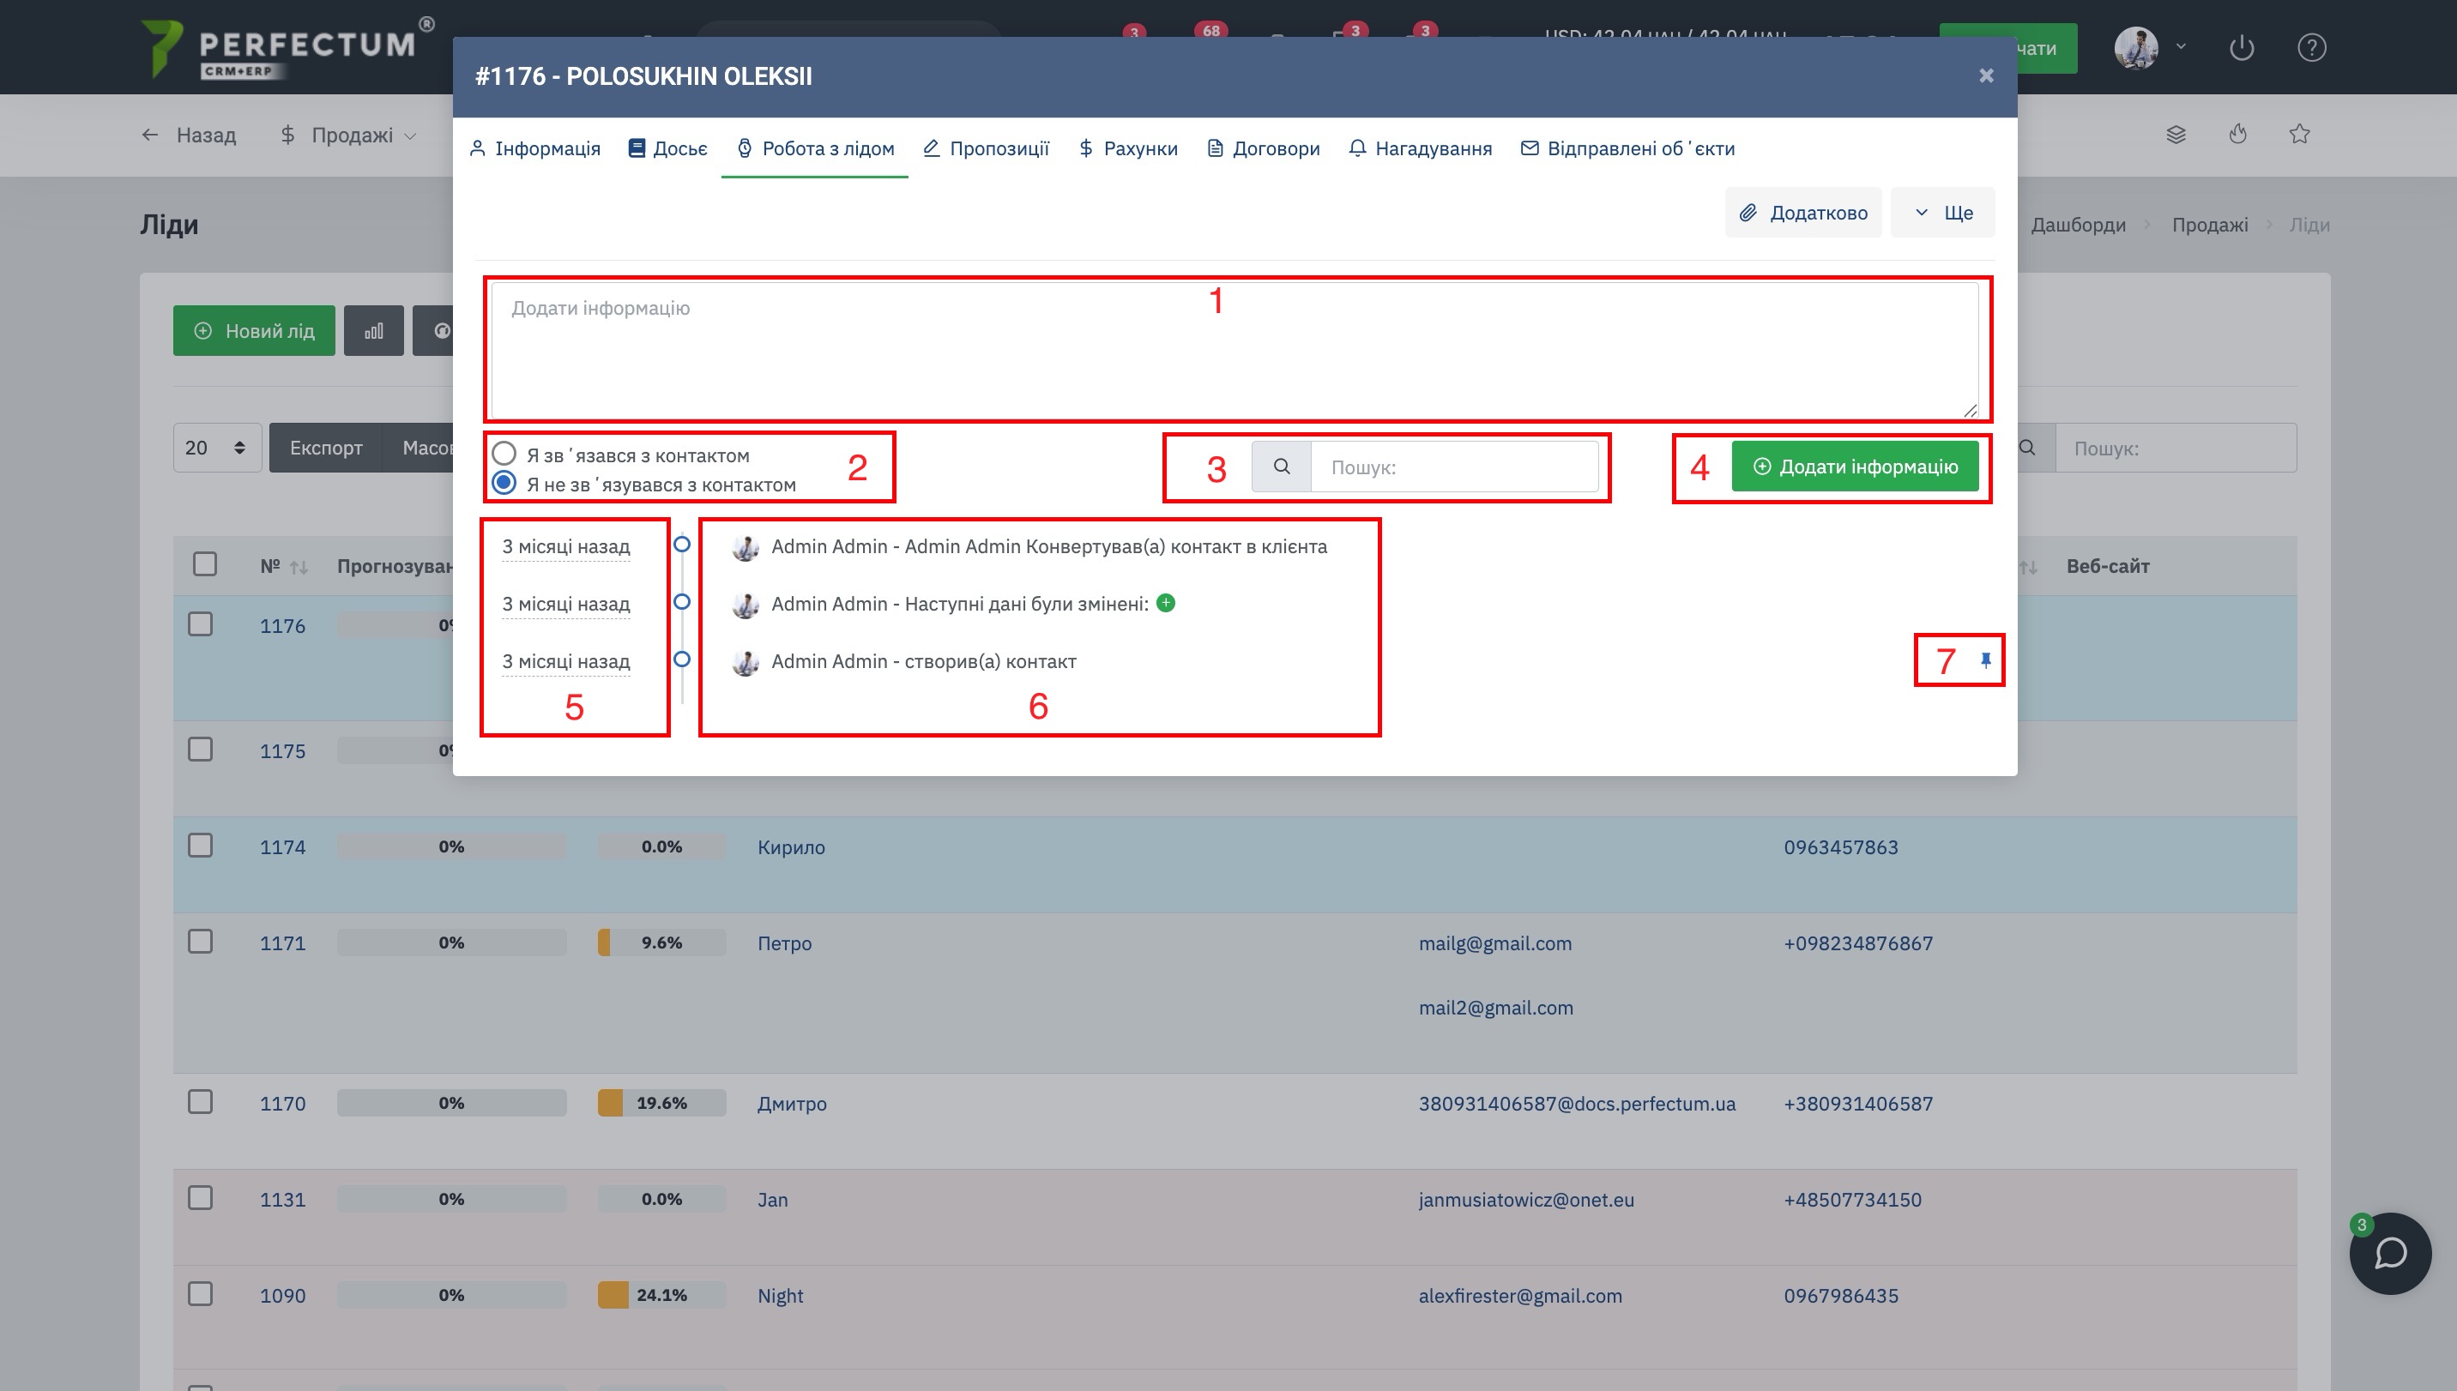Click the green plus icon after 'дані були змінені'
The image size is (2457, 1391).
[x=1165, y=603]
